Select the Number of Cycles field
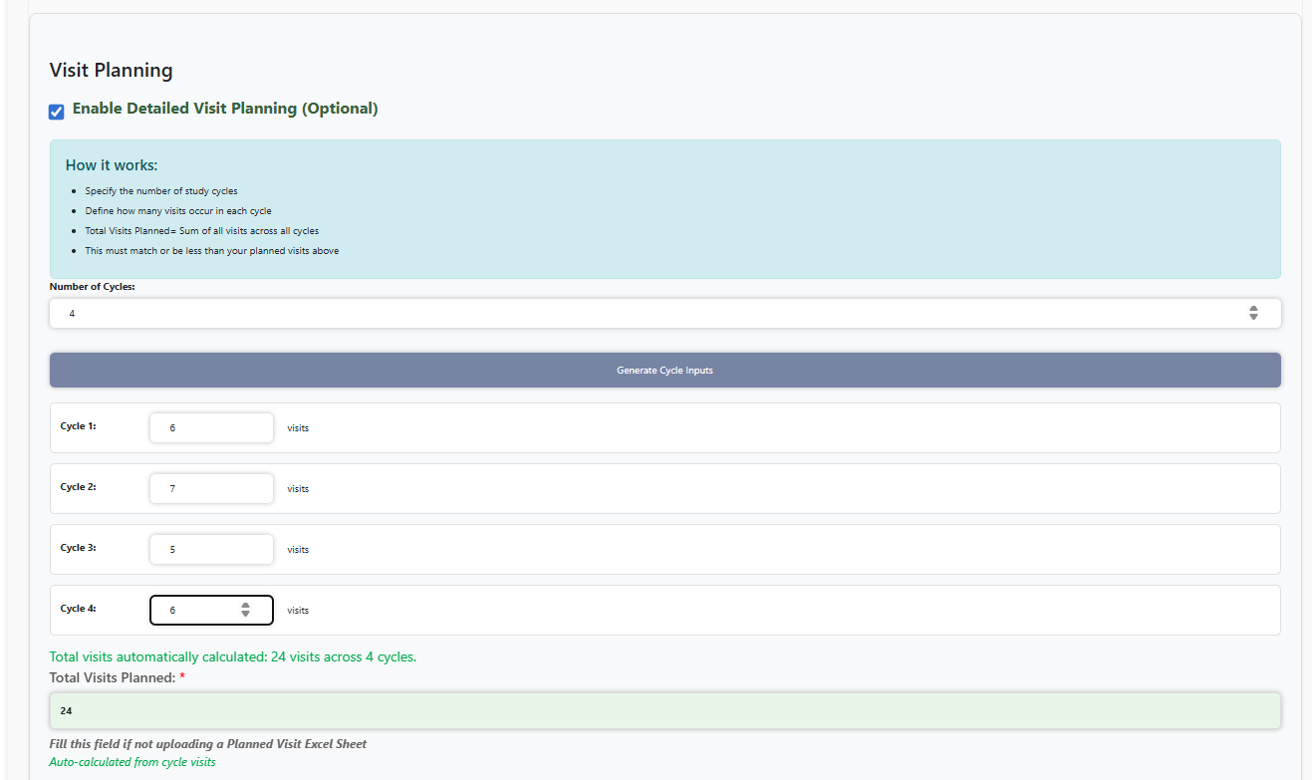The width and height of the screenshot is (1312, 780). pyautogui.click(x=598, y=313)
